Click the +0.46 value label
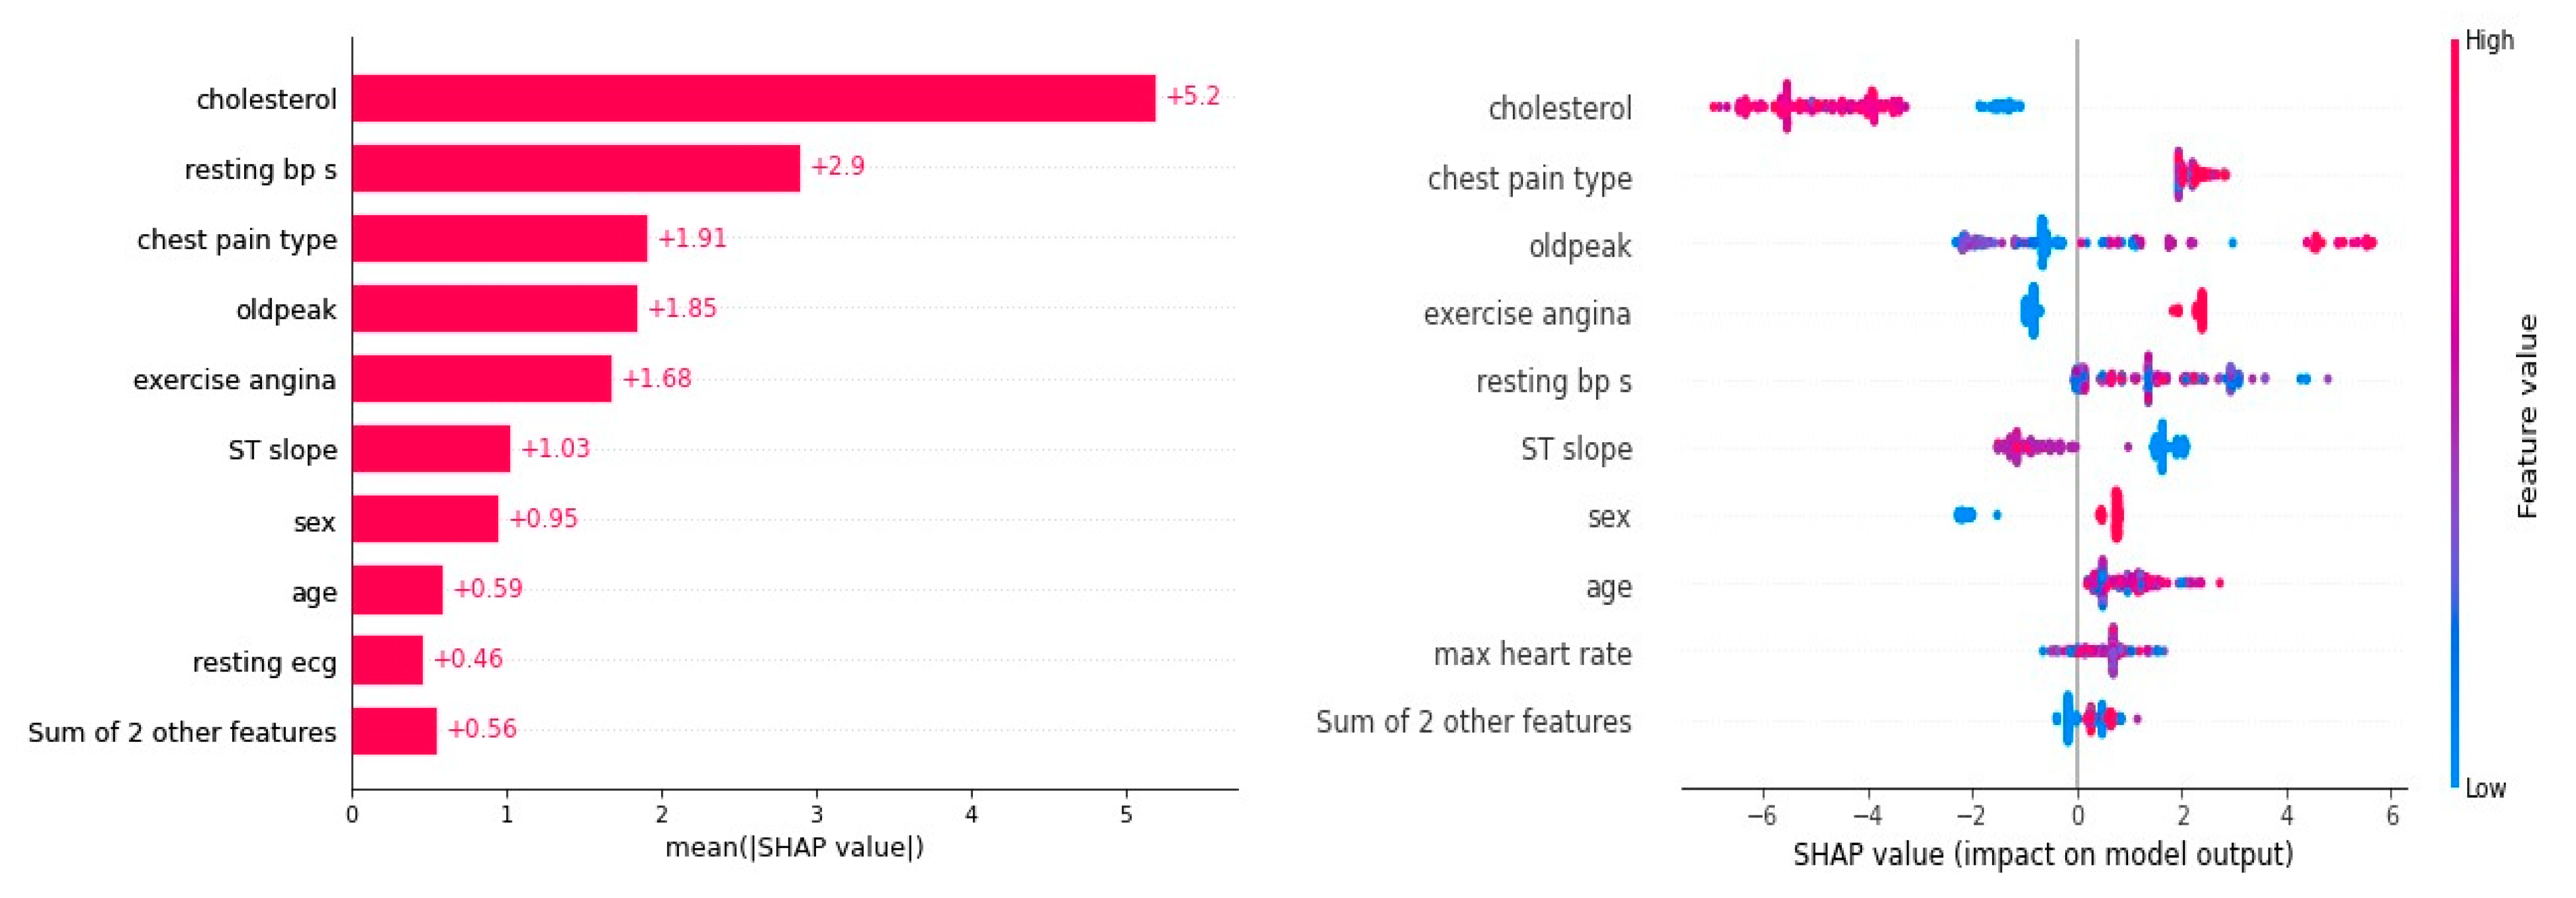The height and width of the screenshot is (898, 2576). [467, 658]
